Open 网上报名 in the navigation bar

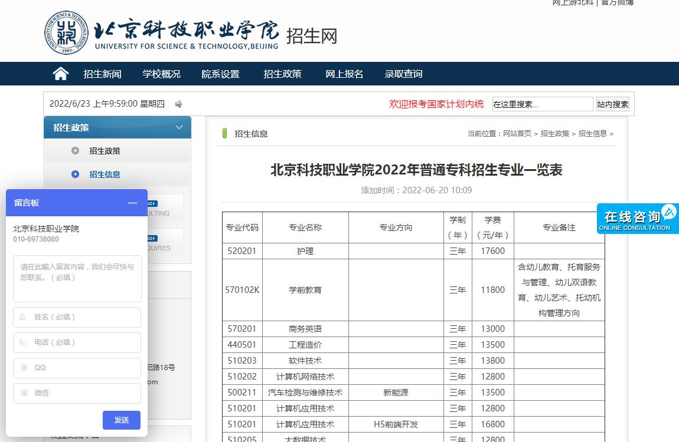coord(344,74)
